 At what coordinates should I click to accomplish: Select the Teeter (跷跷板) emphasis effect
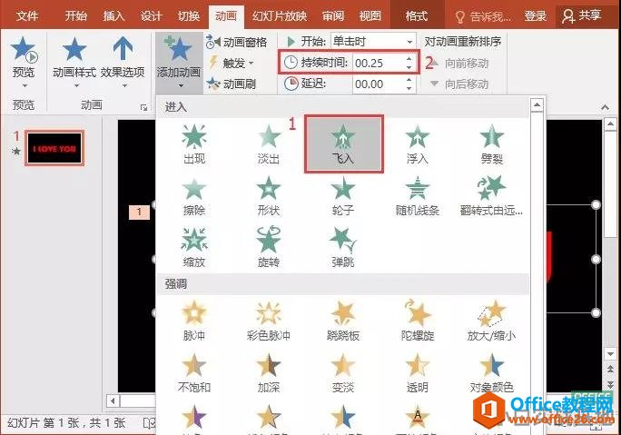pos(343,321)
